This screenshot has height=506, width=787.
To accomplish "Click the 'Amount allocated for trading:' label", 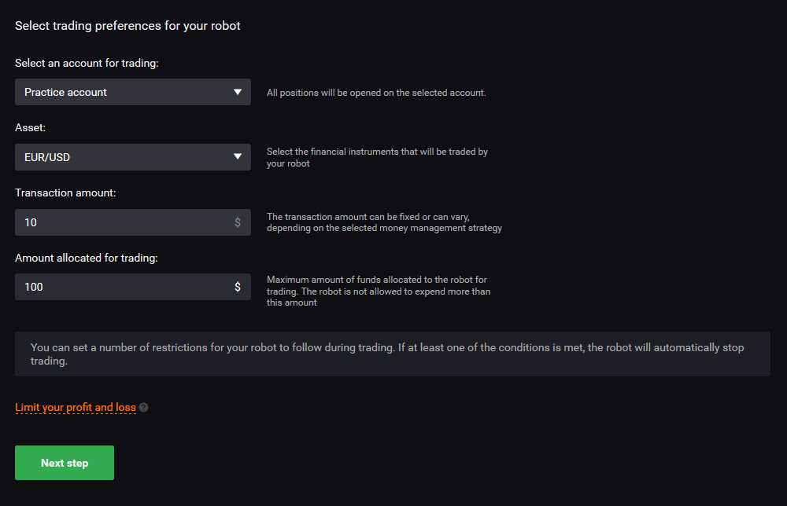I will (87, 258).
